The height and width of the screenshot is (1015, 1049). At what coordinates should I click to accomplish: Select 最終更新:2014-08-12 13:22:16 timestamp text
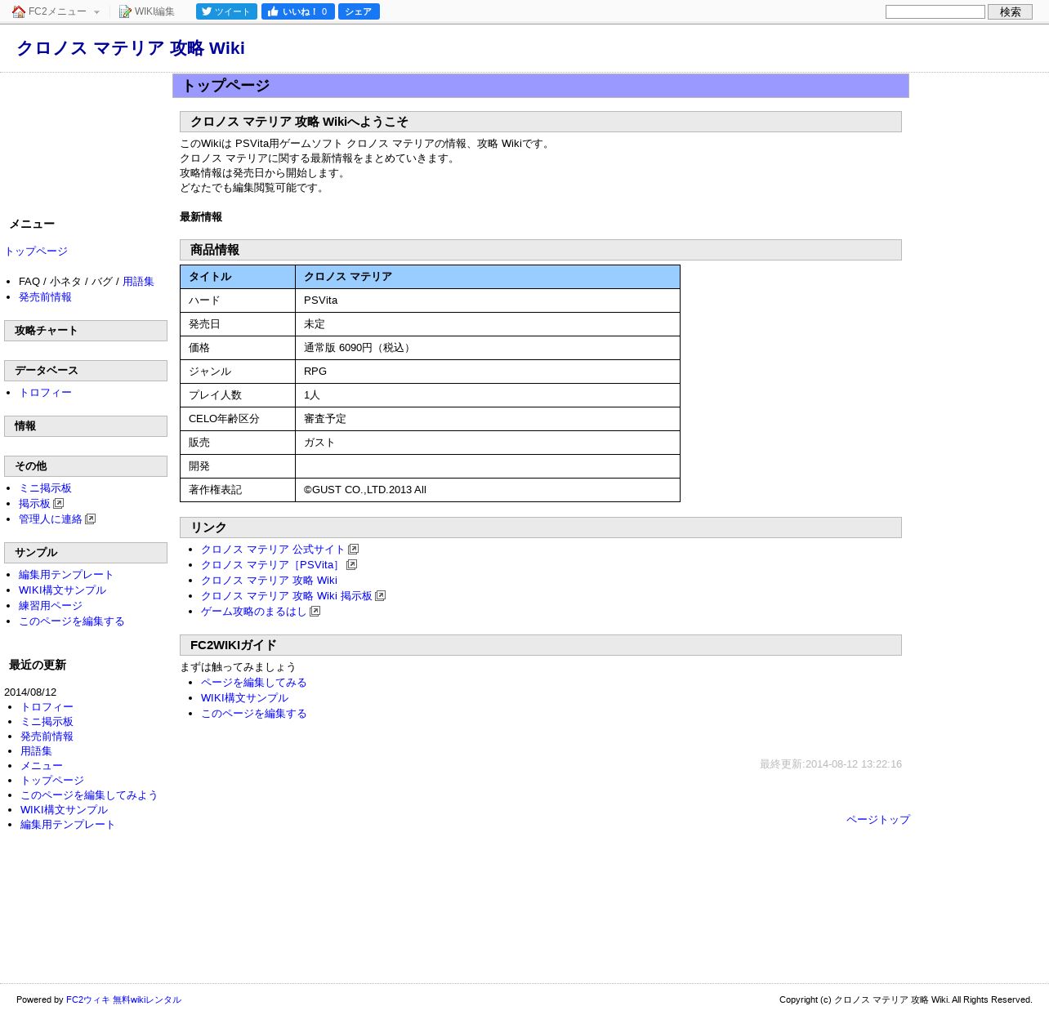click(831, 764)
